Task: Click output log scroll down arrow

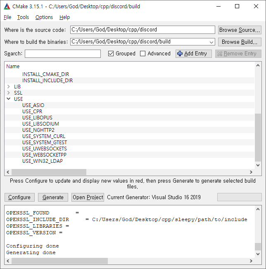Action: (258, 254)
